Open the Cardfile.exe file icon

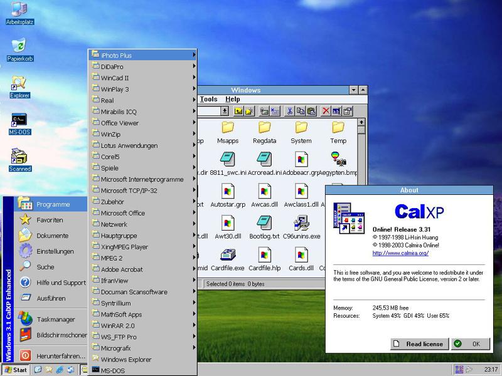pyautogui.click(x=227, y=255)
